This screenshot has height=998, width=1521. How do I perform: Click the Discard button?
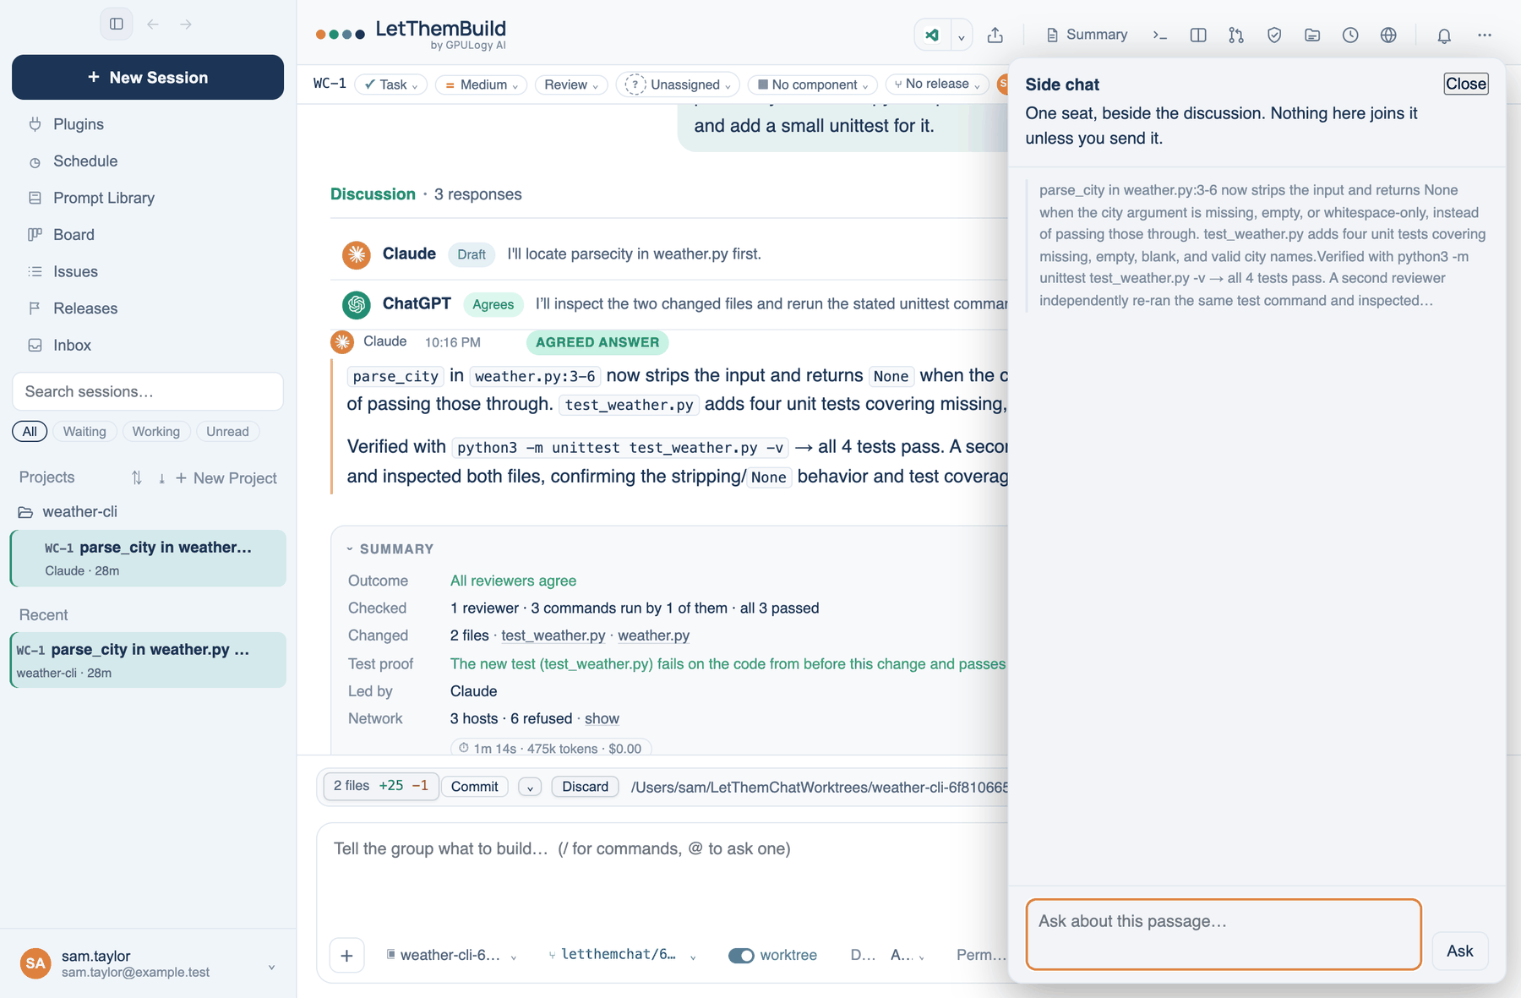pyautogui.click(x=586, y=787)
